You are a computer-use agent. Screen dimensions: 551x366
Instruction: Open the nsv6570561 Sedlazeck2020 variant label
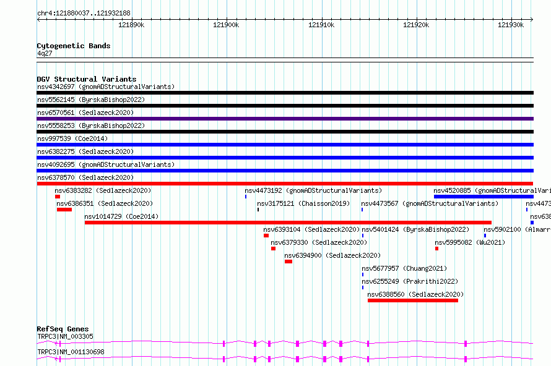coord(85,113)
